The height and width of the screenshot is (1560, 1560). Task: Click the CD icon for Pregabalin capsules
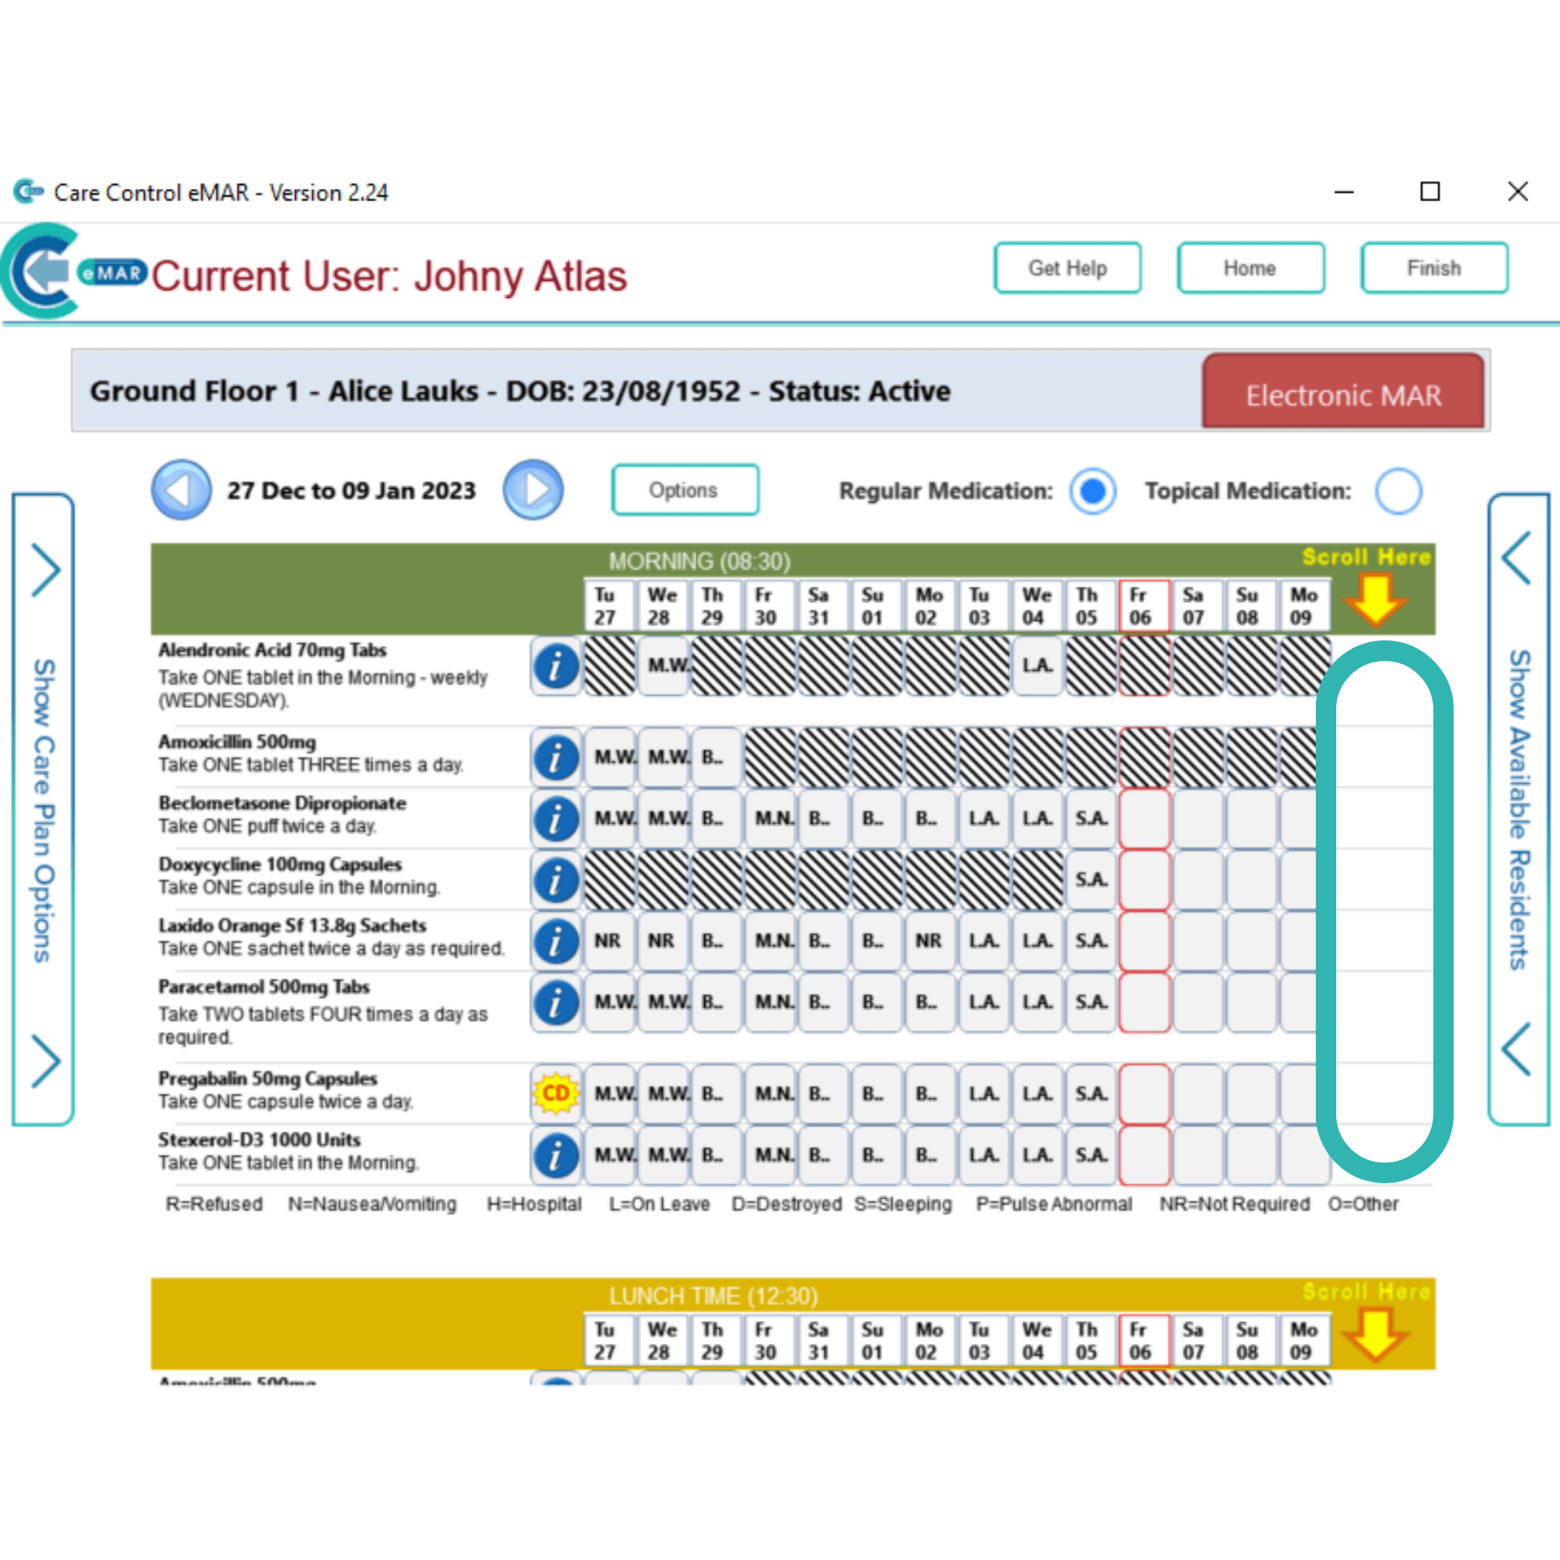click(555, 1094)
